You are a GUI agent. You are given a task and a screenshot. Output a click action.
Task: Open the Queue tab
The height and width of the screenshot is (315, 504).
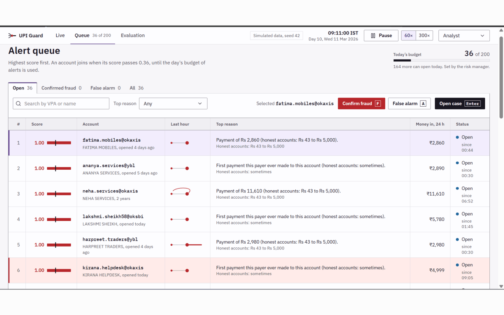pos(93,36)
